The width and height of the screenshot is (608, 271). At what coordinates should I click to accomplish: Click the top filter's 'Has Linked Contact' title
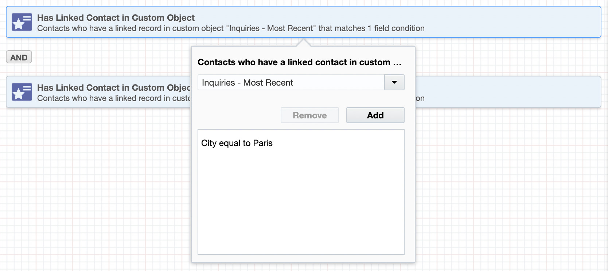pos(116,17)
